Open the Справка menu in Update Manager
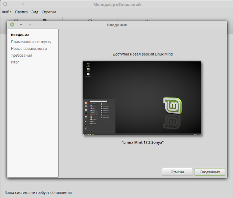Screen dimensions: 233x198 click(x=49, y=12)
